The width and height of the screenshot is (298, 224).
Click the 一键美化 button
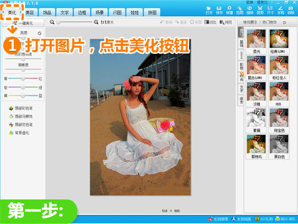tap(23, 23)
